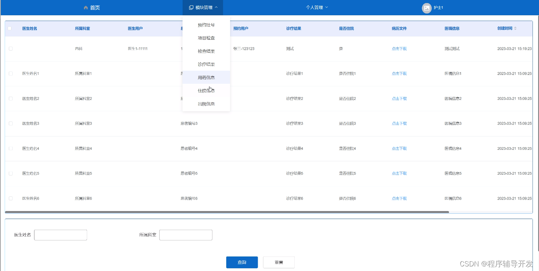Click the 张三-123123 cell

[x=244, y=49]
